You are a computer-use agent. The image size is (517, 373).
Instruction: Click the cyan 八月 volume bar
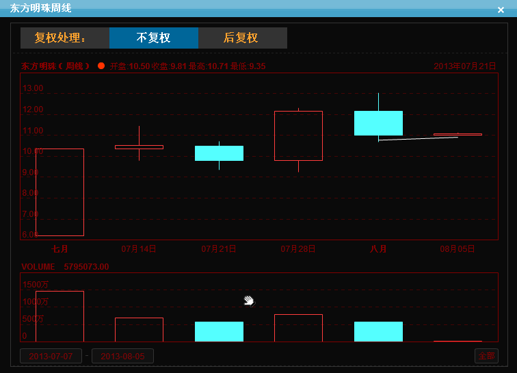(x=378, y=331)
